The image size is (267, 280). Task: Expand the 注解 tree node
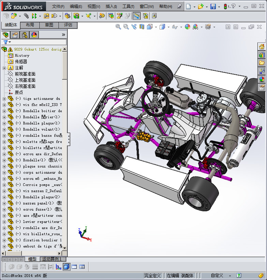tap(4, 68)
